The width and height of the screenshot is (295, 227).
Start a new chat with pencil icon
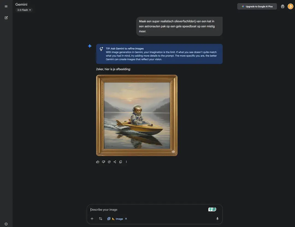click(x=6, y=18)
